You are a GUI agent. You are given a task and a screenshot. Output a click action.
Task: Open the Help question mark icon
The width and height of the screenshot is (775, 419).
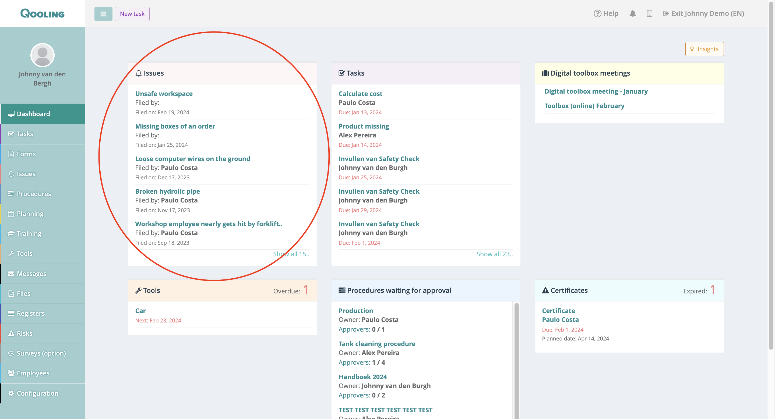tap(597, 13)
